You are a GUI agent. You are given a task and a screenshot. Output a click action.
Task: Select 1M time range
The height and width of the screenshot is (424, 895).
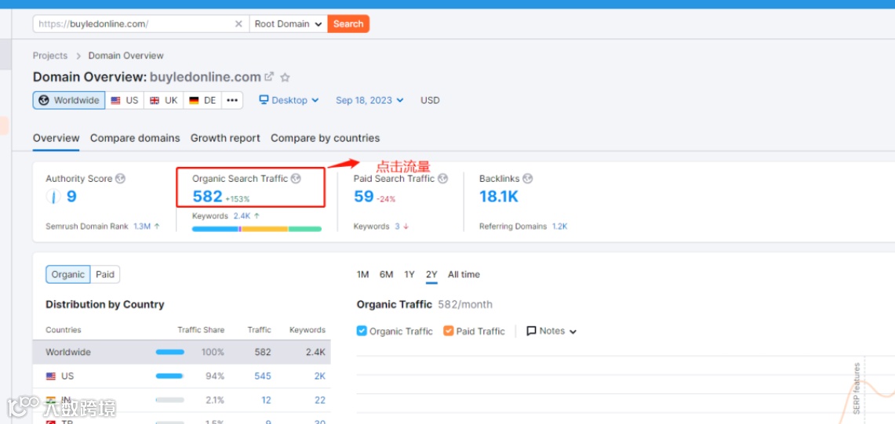(362, 274)
